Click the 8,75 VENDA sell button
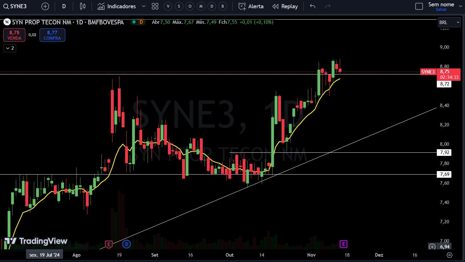 tap(14, 35)
